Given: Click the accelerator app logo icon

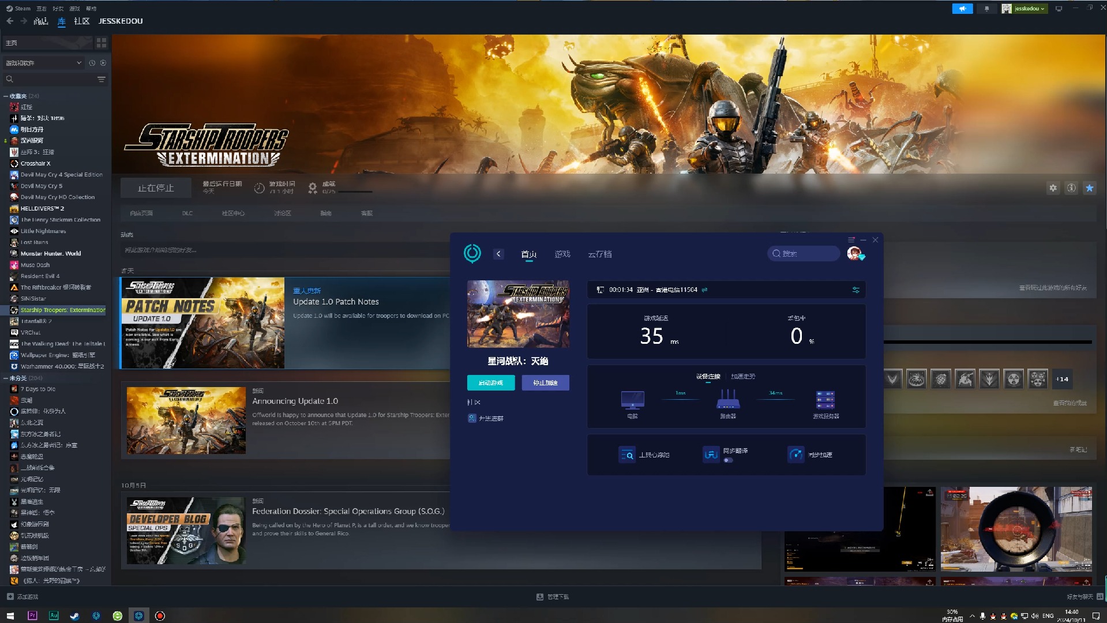Looking at the screenshot, I should (472, 253).
